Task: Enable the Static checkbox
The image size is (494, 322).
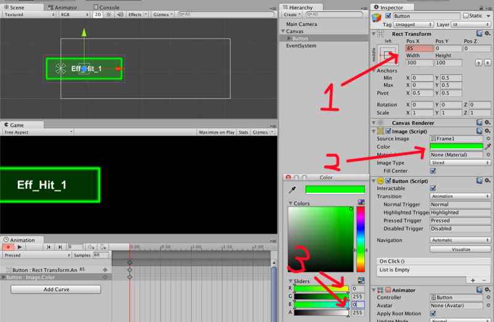Action: (466, 16)
